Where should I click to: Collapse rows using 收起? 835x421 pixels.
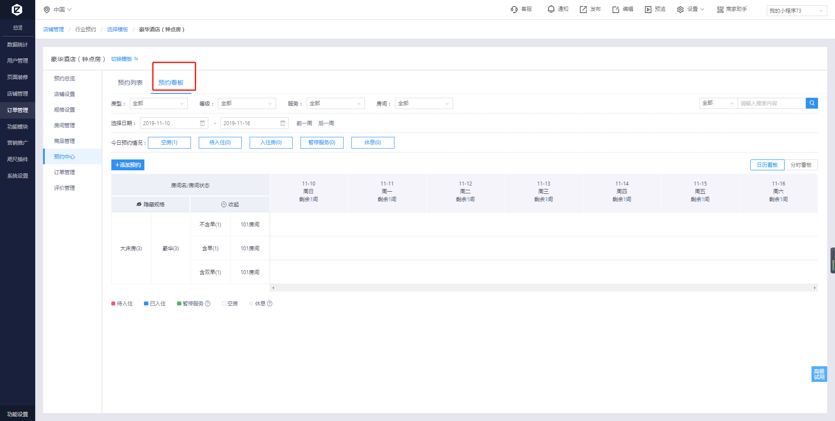click(x=230, y=204)
